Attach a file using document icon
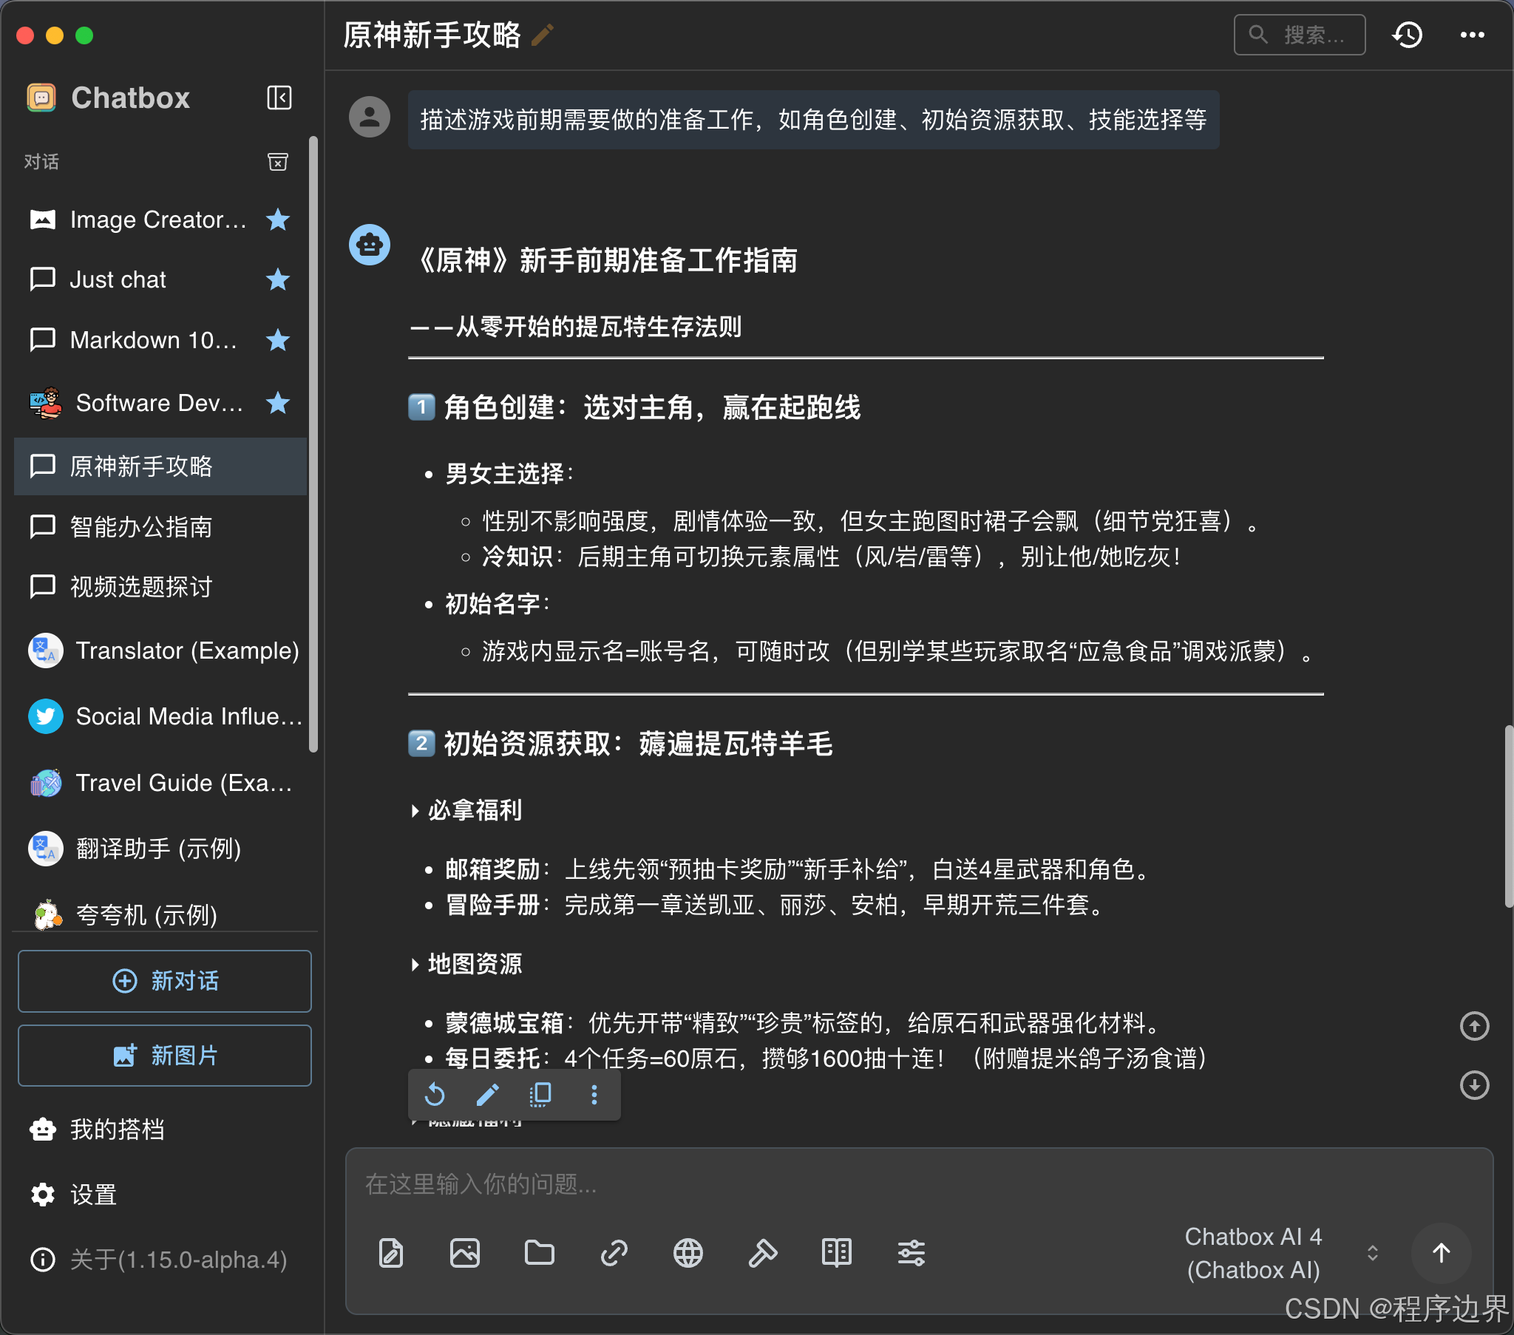 pos(391,1254)
